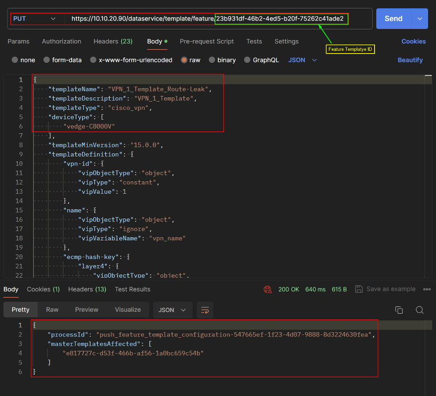Search the response with magnifier icon
Viewport: 436px width, 396px height.
(x=419, y=310)
